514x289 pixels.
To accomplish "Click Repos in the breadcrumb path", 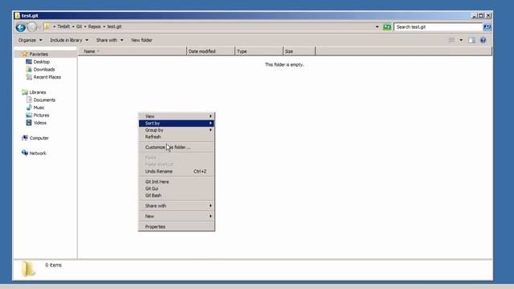I will (94, 26).
